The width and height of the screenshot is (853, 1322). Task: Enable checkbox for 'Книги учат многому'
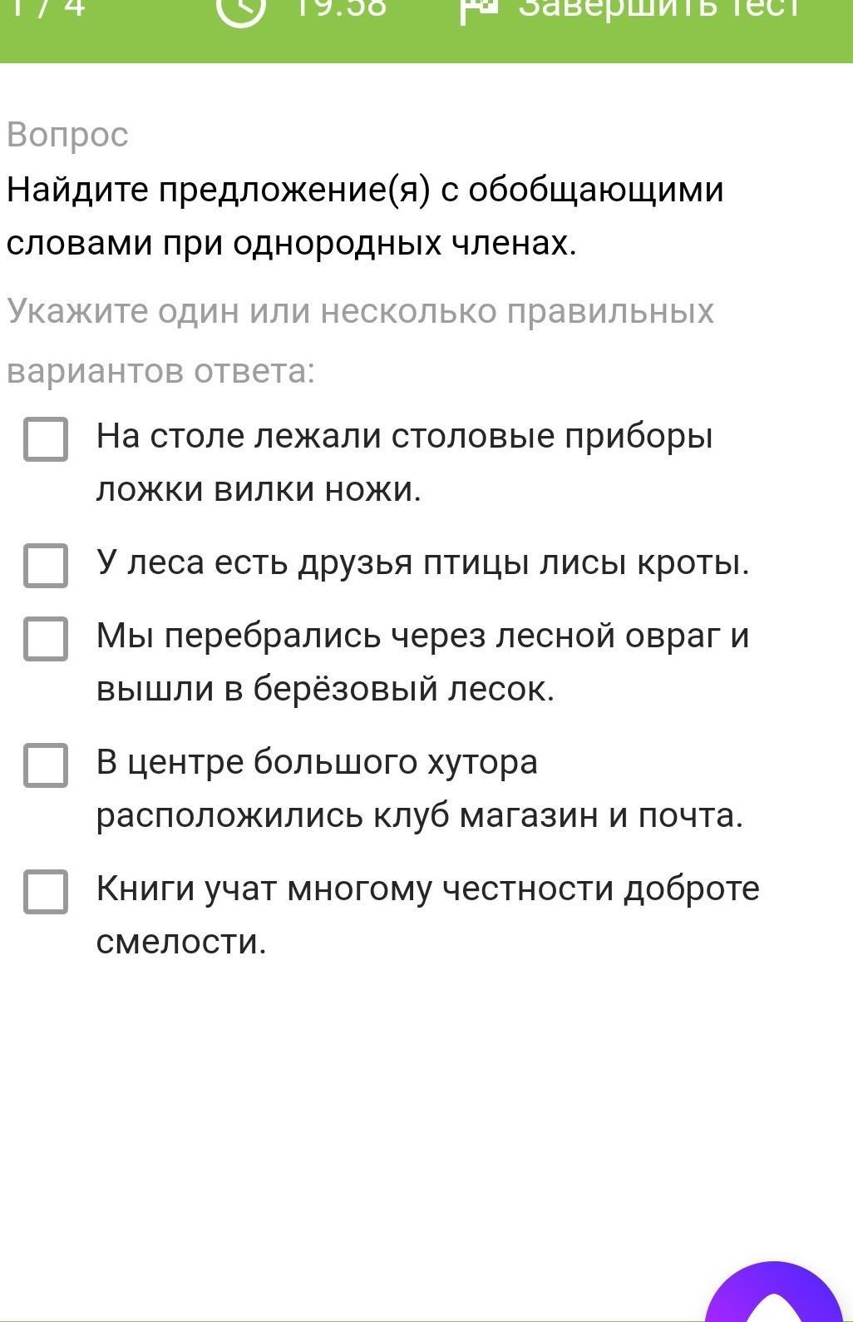click(46, 891)
